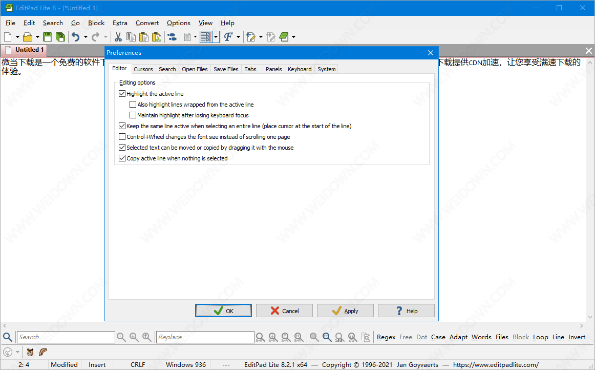
Task: Click the Find First magnifier icon
Action: click(121, 337)
